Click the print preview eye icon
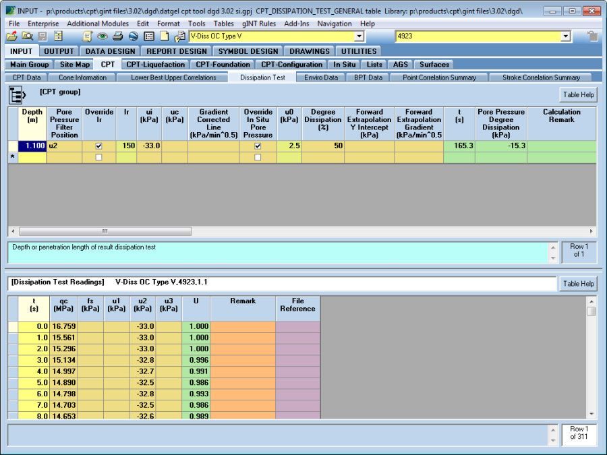This screenshot has width=607, height=455. pos(103,36)
